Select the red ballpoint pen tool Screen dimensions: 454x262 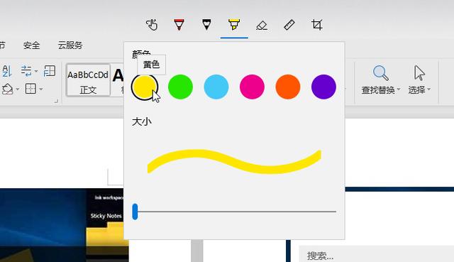pyautogui.click(x=179, y=25)
